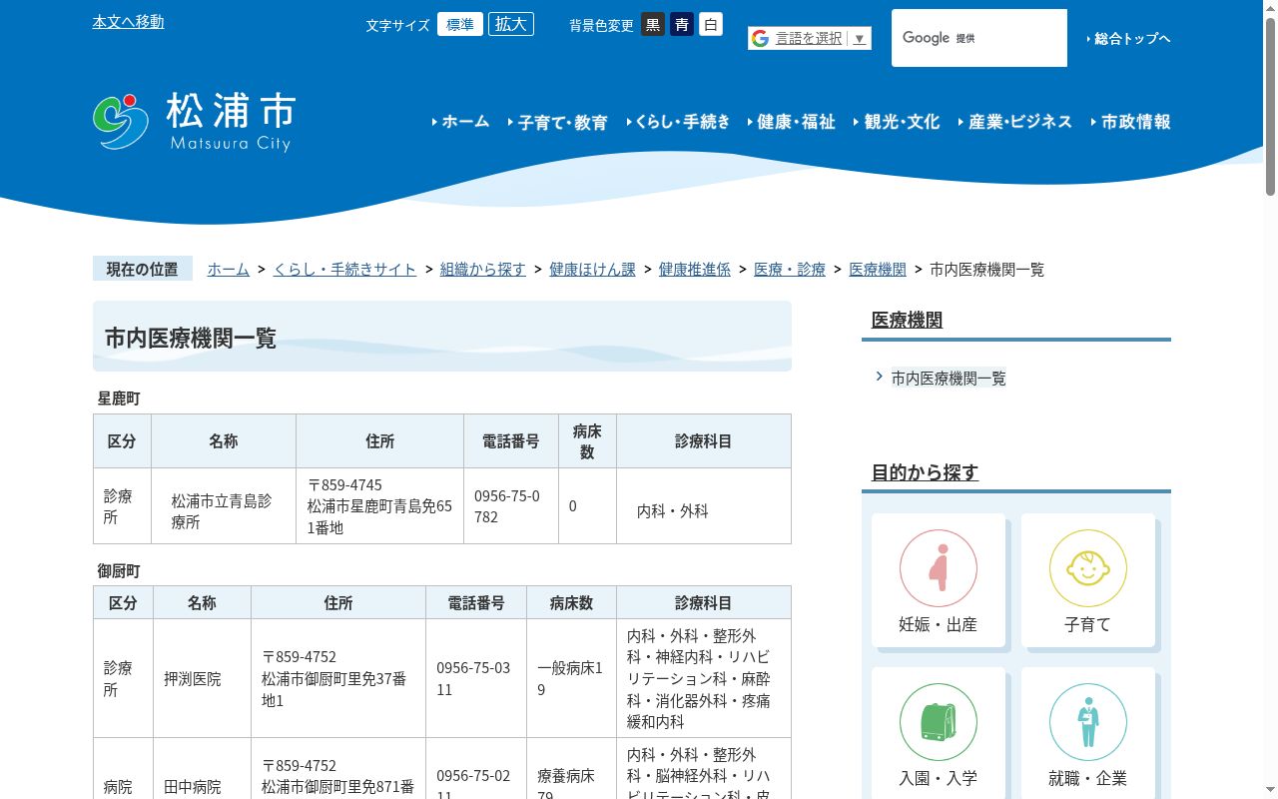Open the 市政情報 navigation menu
The image size is (1278, 799).
[x=1131, y=122]
